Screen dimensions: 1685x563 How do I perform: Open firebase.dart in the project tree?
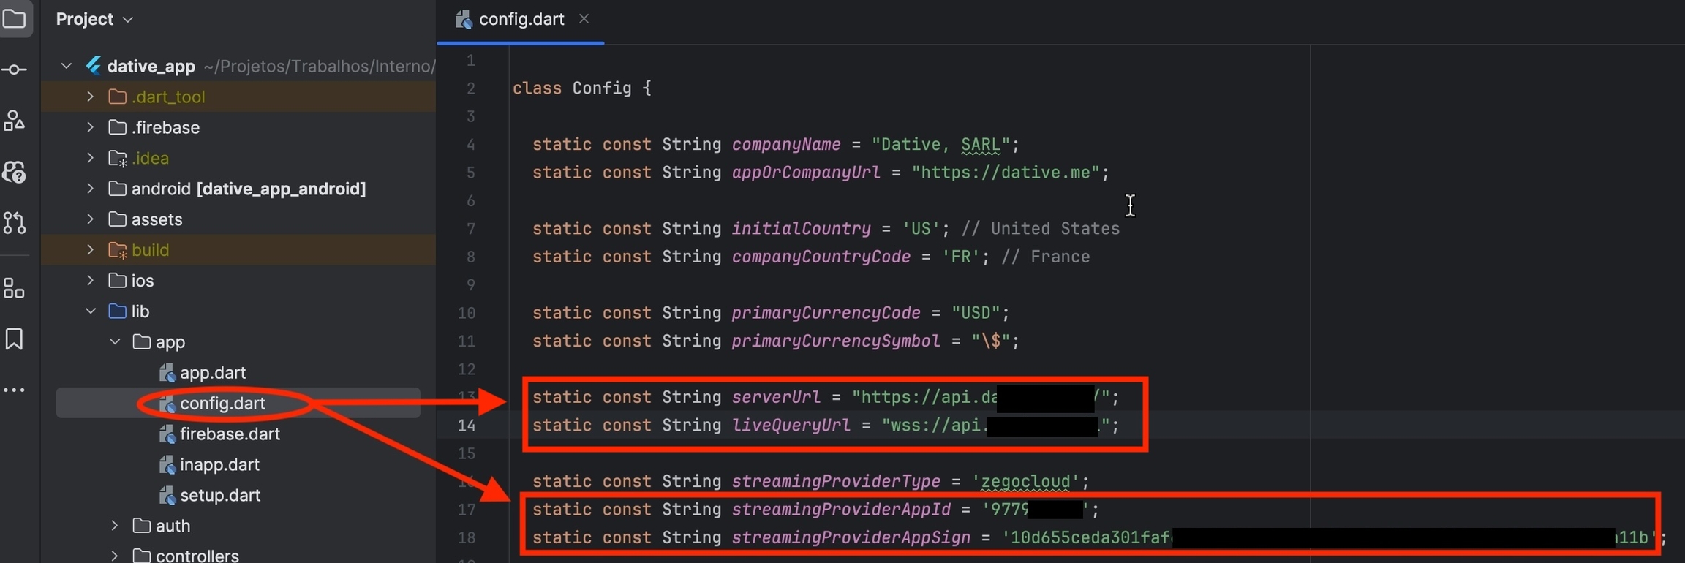[230, 434]
